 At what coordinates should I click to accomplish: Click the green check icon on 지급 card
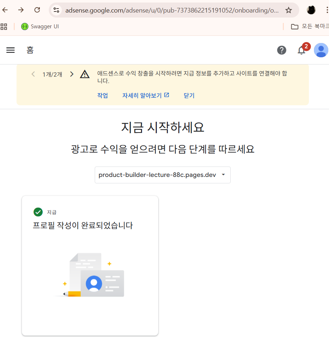(x=38, y=212)
